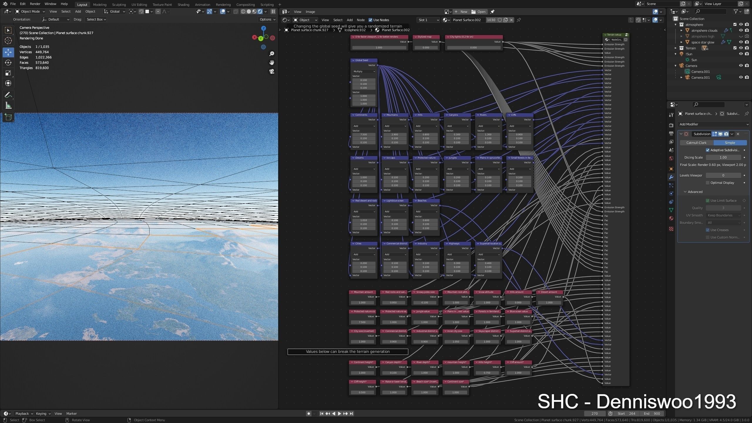The height and width of the screenshot is (423, 752).
Task: Open the Add Modifier dropdown
Action: [713, 124]
